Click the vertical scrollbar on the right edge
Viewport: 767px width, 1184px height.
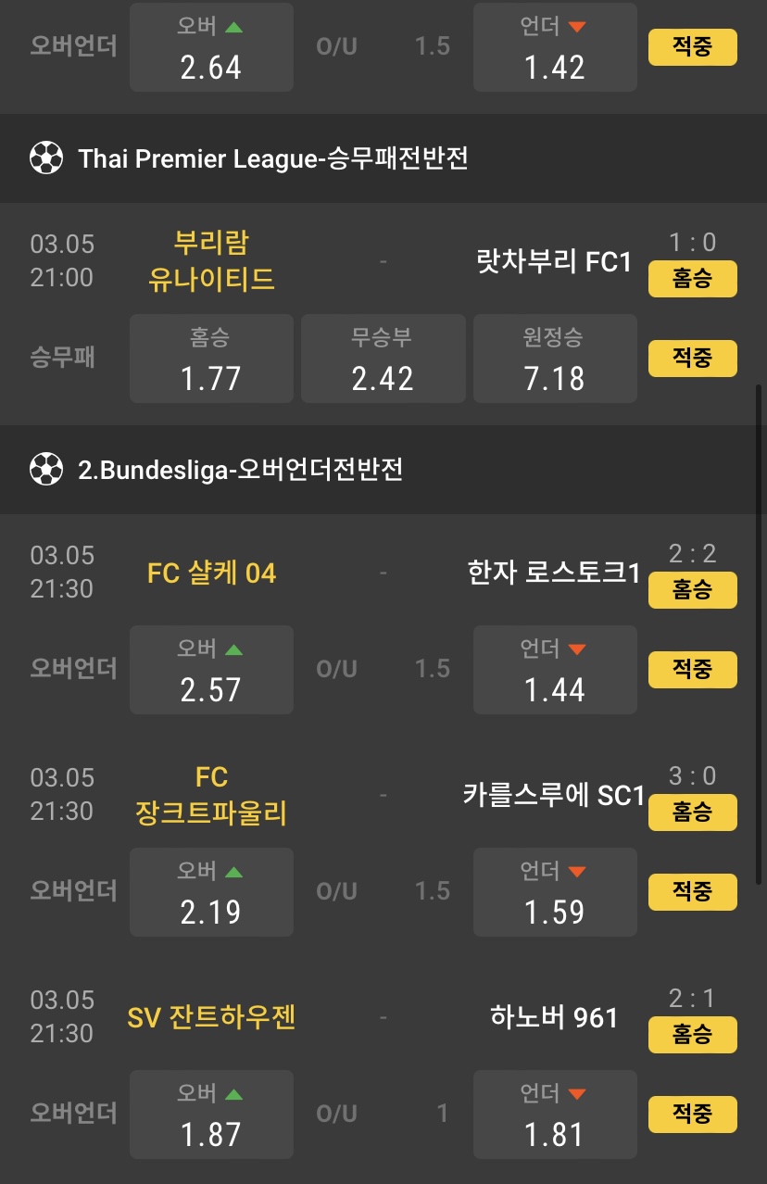761,630
